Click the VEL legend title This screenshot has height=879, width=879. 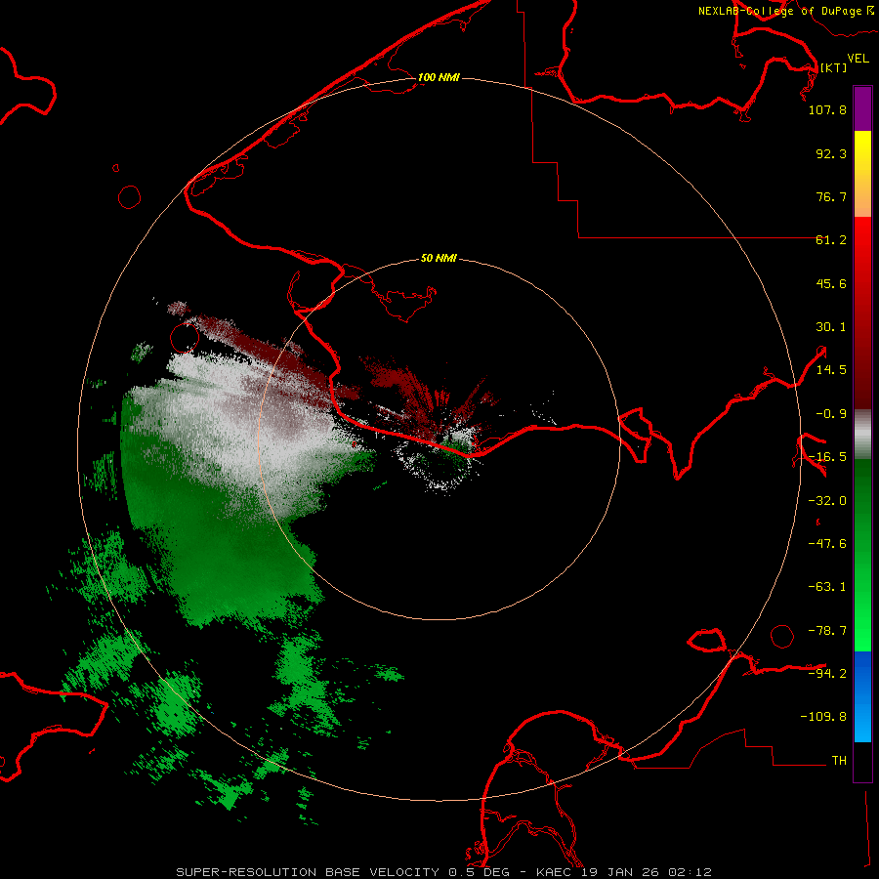point(858,58)
